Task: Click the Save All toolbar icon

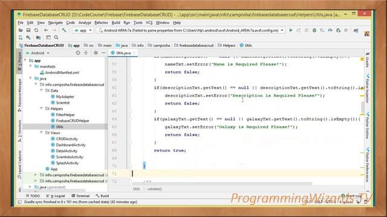Action: [28, 30]
